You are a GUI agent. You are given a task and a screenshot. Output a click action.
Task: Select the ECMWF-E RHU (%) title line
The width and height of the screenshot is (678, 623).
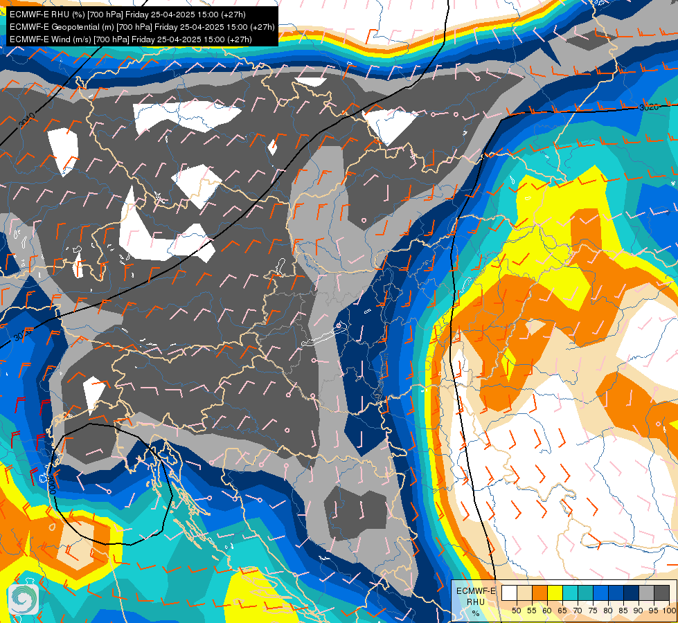coord(127,15)
